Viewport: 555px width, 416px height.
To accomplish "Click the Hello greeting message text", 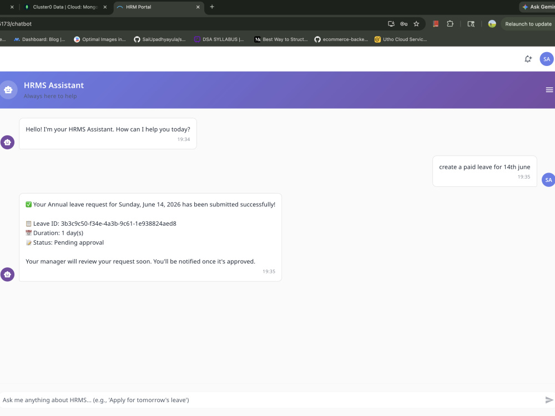I will (x=108, y=129).
